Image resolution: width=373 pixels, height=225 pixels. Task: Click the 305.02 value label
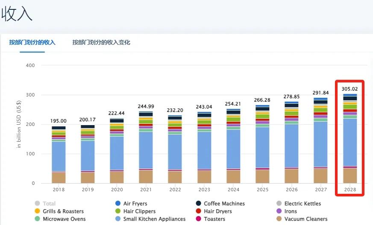(350, 89)
